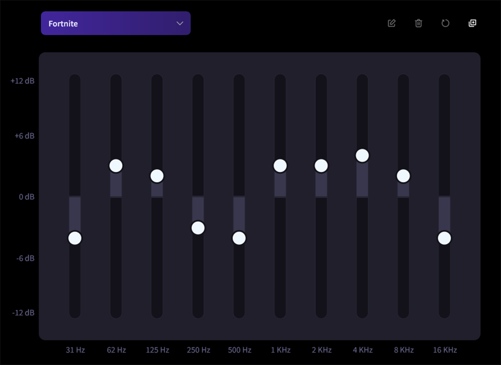Screen dimensions: 501x365
Task: Click the 31 Hz slider handle
Action: pyautogui.click(x=75, y=238)
